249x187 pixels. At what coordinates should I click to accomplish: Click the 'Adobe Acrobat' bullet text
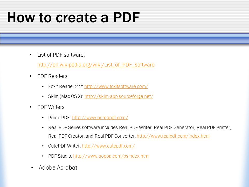click(58, 168)
